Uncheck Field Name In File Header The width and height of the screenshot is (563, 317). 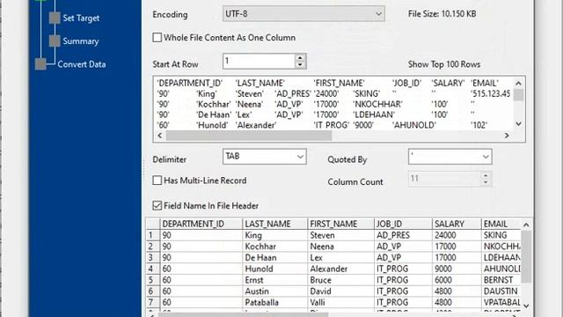click(157, 205)
